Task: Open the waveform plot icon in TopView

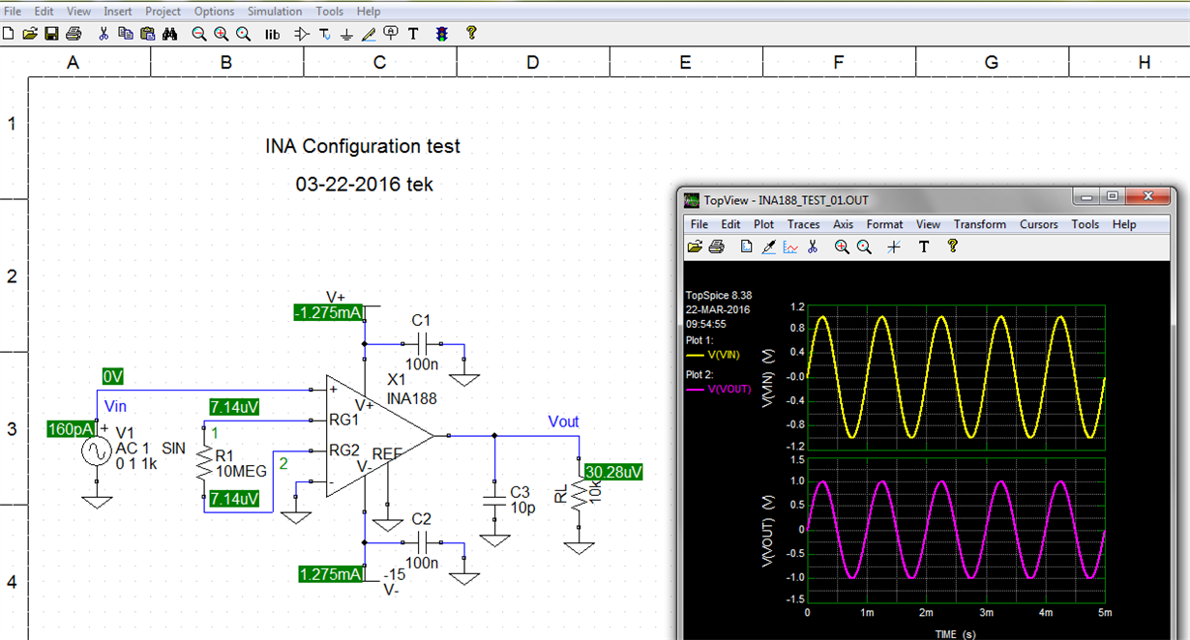Action: (x=789, y=247)
